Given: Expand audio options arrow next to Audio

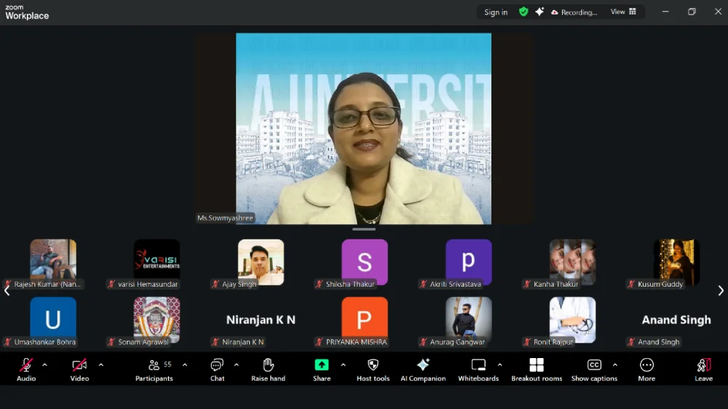Looking at the screenshot, I should pos(44,365).
